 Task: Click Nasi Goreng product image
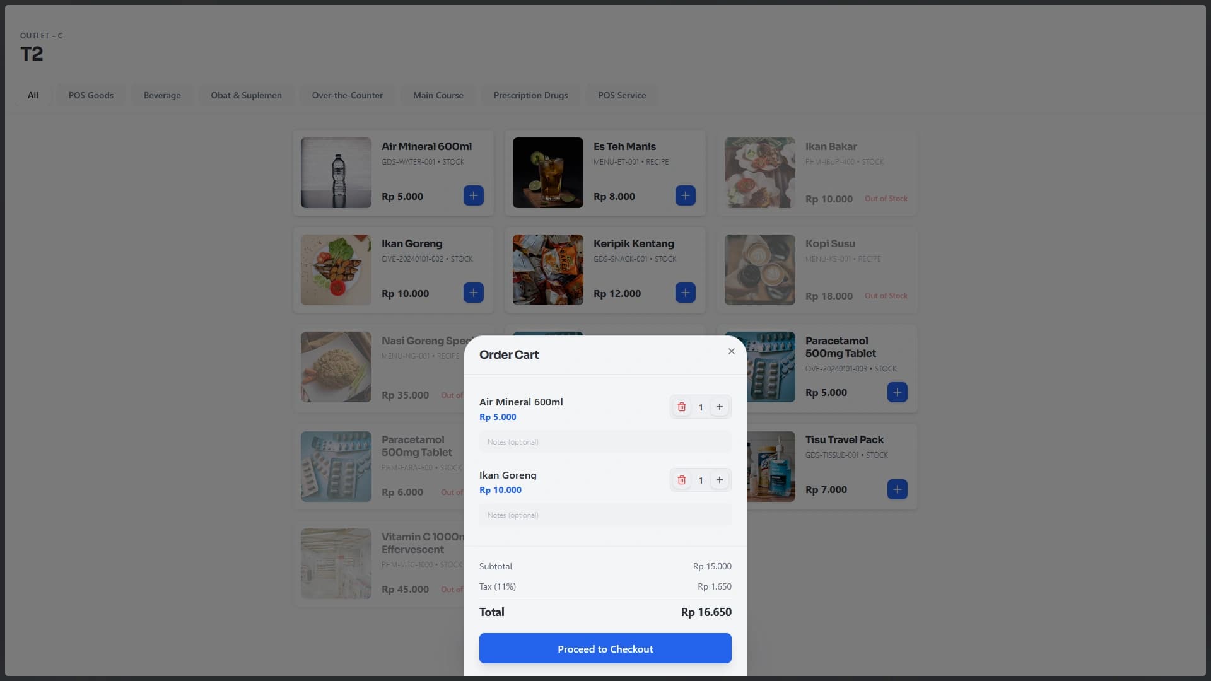click(x=336, y=367)
